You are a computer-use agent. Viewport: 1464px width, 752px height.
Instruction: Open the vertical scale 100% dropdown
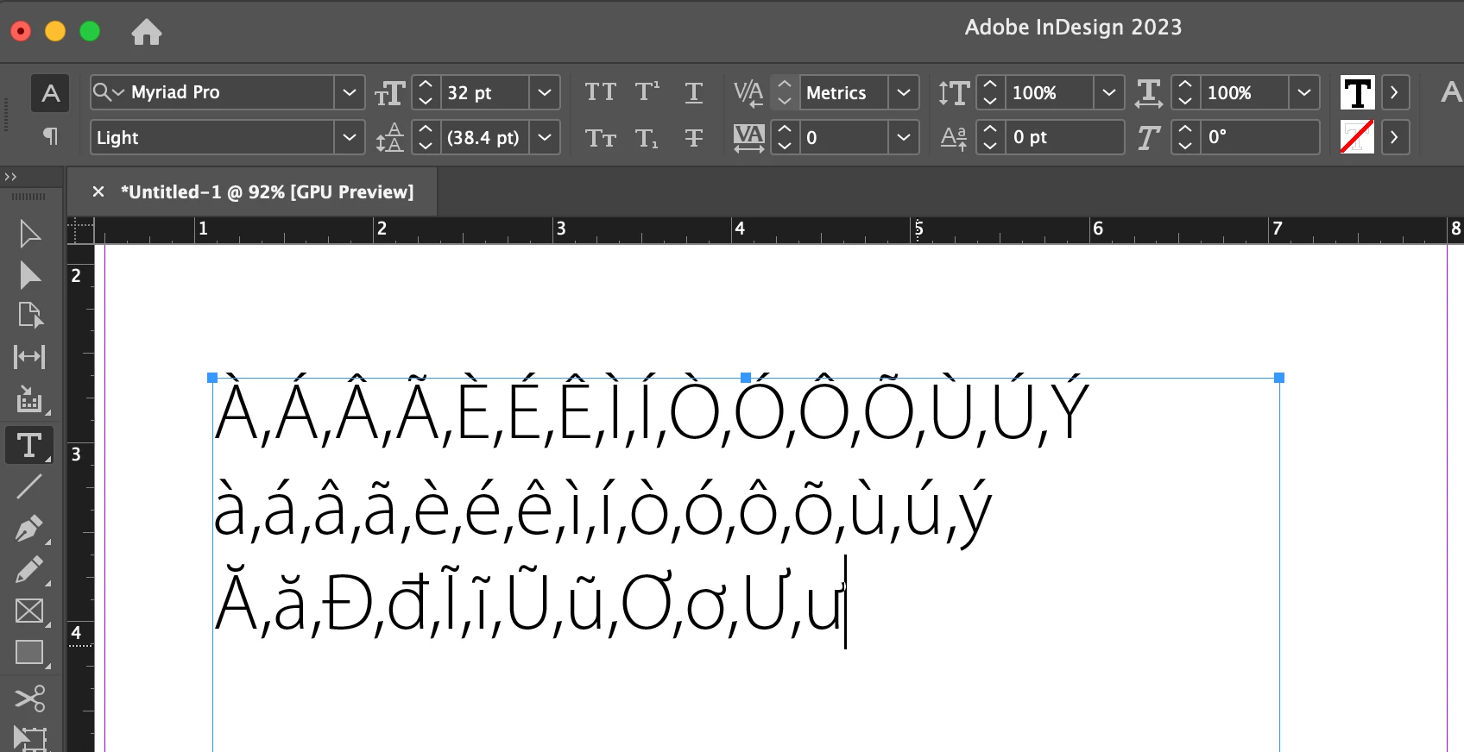point(1109,92)
